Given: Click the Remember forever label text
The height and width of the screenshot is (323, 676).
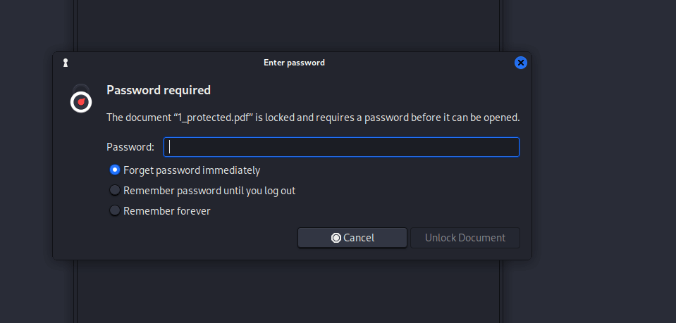Looking at the screenshot, I should click(x=167, y=211).
